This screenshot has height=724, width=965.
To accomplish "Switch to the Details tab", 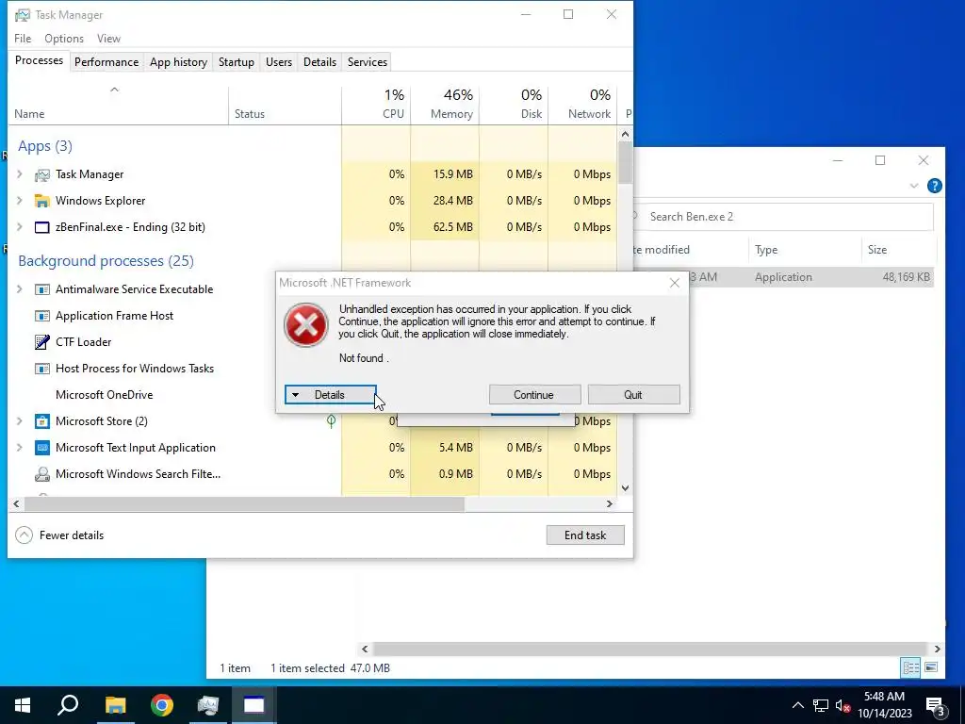I will click(320, 62).
